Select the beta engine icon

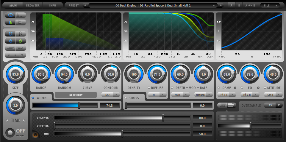(21, 34)
